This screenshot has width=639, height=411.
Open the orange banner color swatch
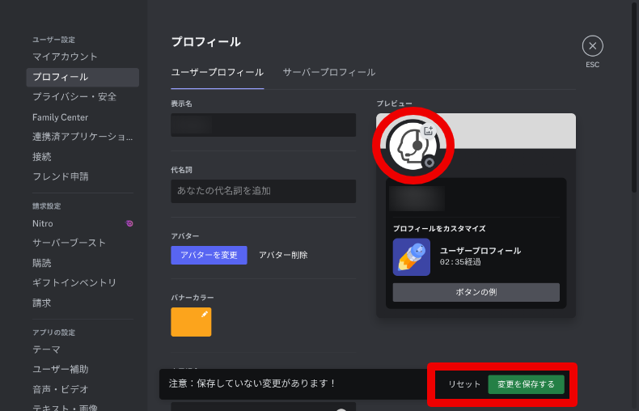[191, 322]
